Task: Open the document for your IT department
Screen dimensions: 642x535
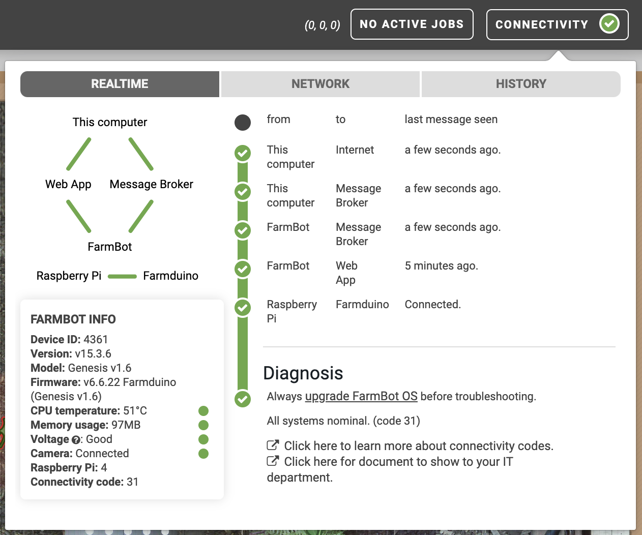Action: click(x=398, y=462)
